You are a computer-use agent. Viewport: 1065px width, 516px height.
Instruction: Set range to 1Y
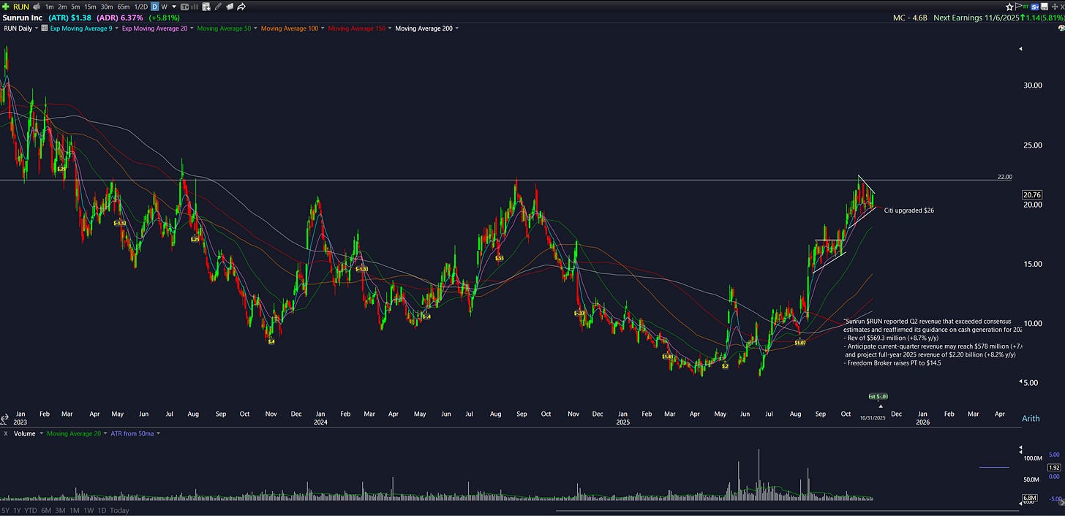18,510
